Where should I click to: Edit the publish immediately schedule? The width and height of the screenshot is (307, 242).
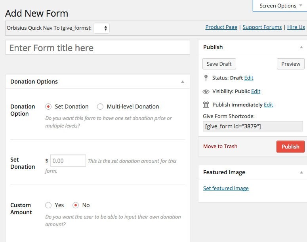(x=269, y=105)
